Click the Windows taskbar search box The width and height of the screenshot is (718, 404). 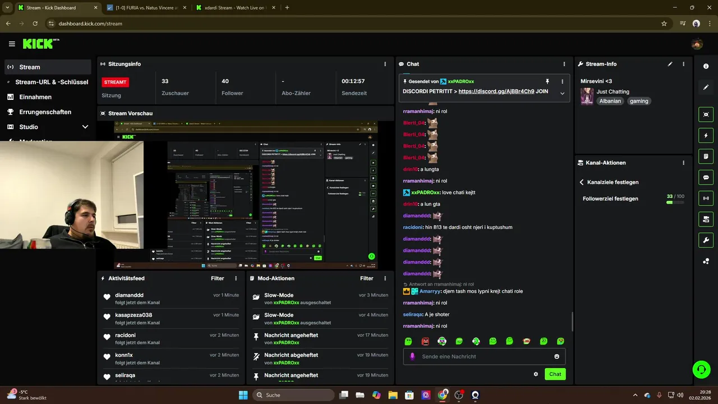coord(293,395)
